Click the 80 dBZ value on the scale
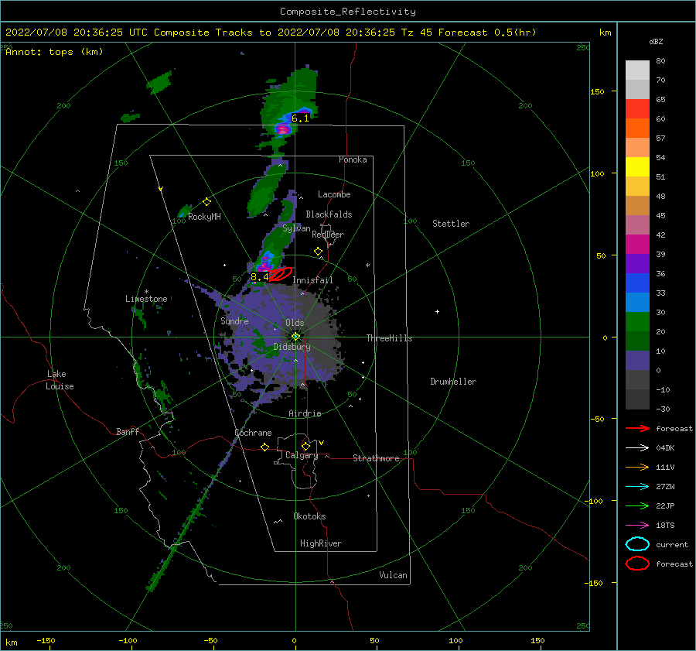This screenshot has height=651, width=696. click(x=660, y=61)
